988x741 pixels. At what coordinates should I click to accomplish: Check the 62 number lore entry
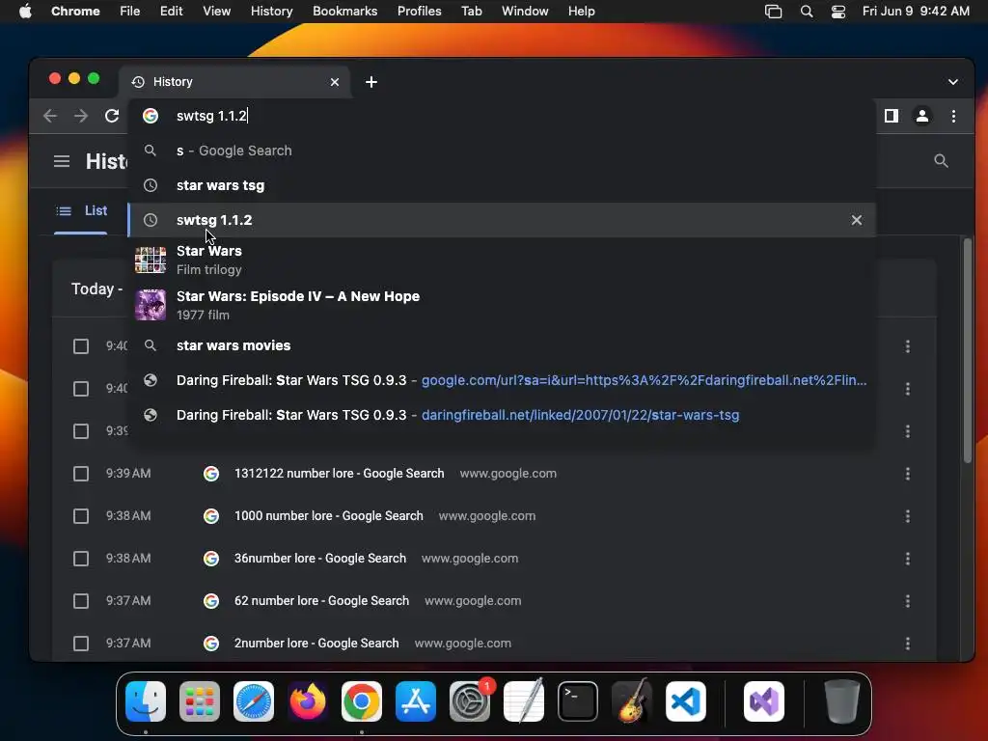coord(81,601)
